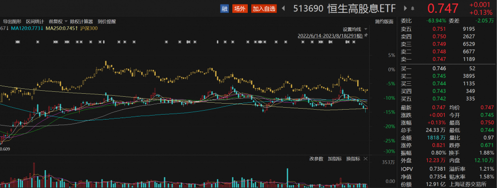The height and width of the screenshot is (188, 497).
Task: Select the 卖五 0.751 ask row
Action: [x=447, y=29]
